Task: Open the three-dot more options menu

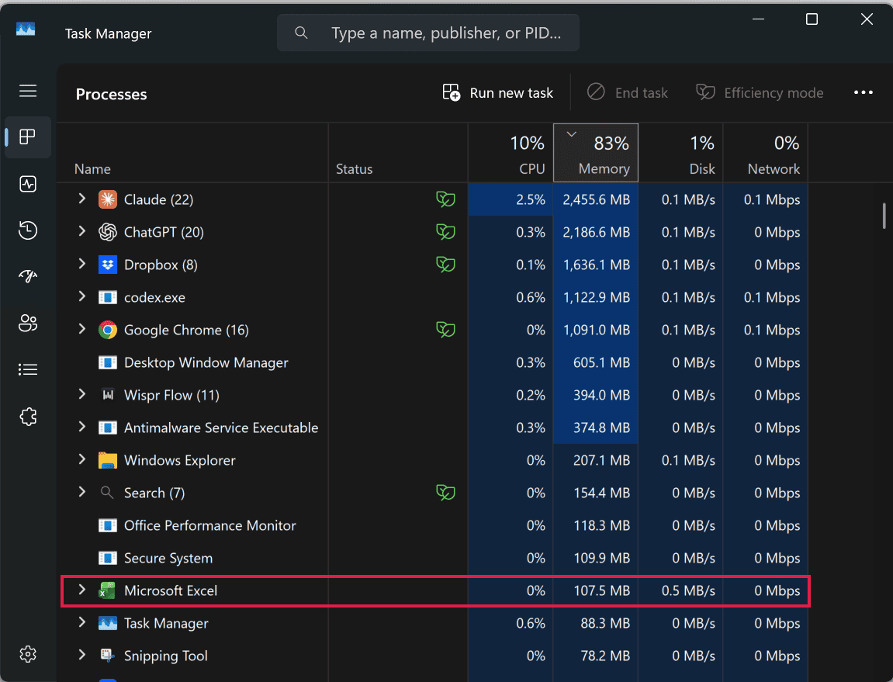Action: pyautogui.click(x=864, y=92)
